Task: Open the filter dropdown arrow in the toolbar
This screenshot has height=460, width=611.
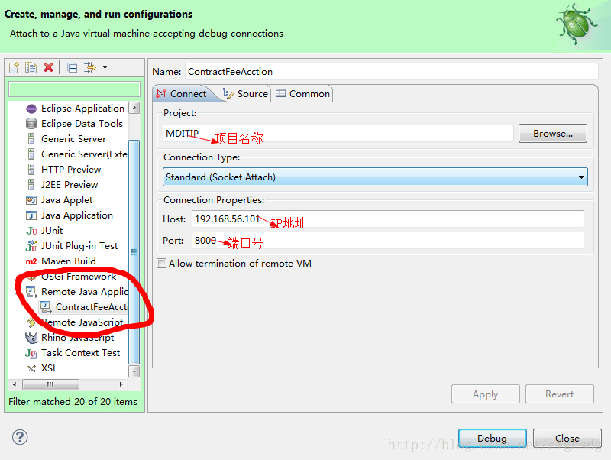Action: [x=105, y=67]
